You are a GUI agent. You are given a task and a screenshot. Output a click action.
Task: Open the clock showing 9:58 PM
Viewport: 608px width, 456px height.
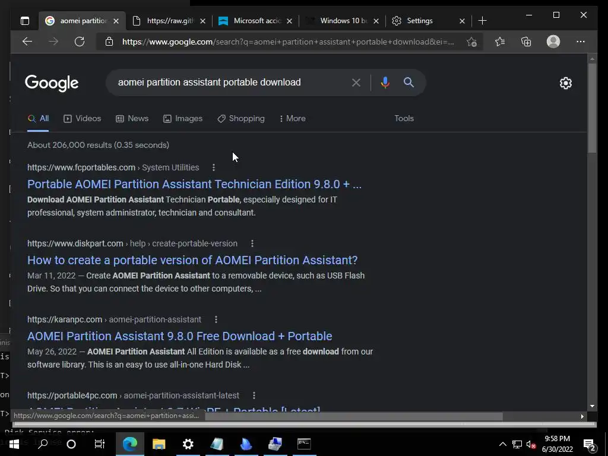(557, 444)
